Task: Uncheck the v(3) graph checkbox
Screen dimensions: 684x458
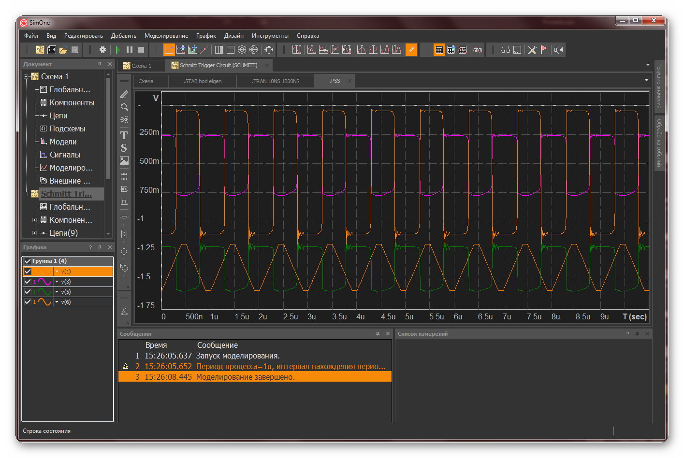Action: [x=28, y=282]
